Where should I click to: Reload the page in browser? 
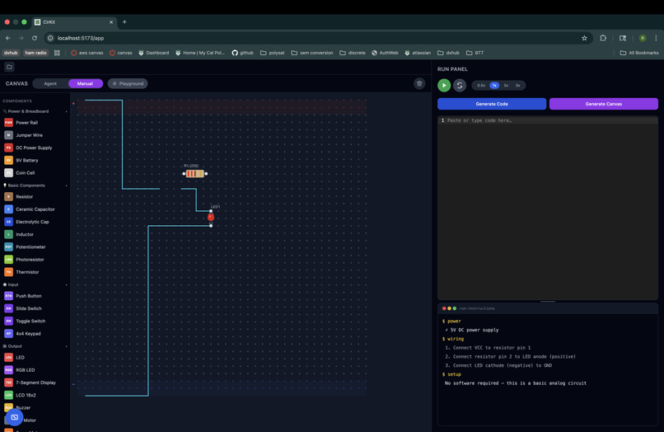tap(35, 38)
